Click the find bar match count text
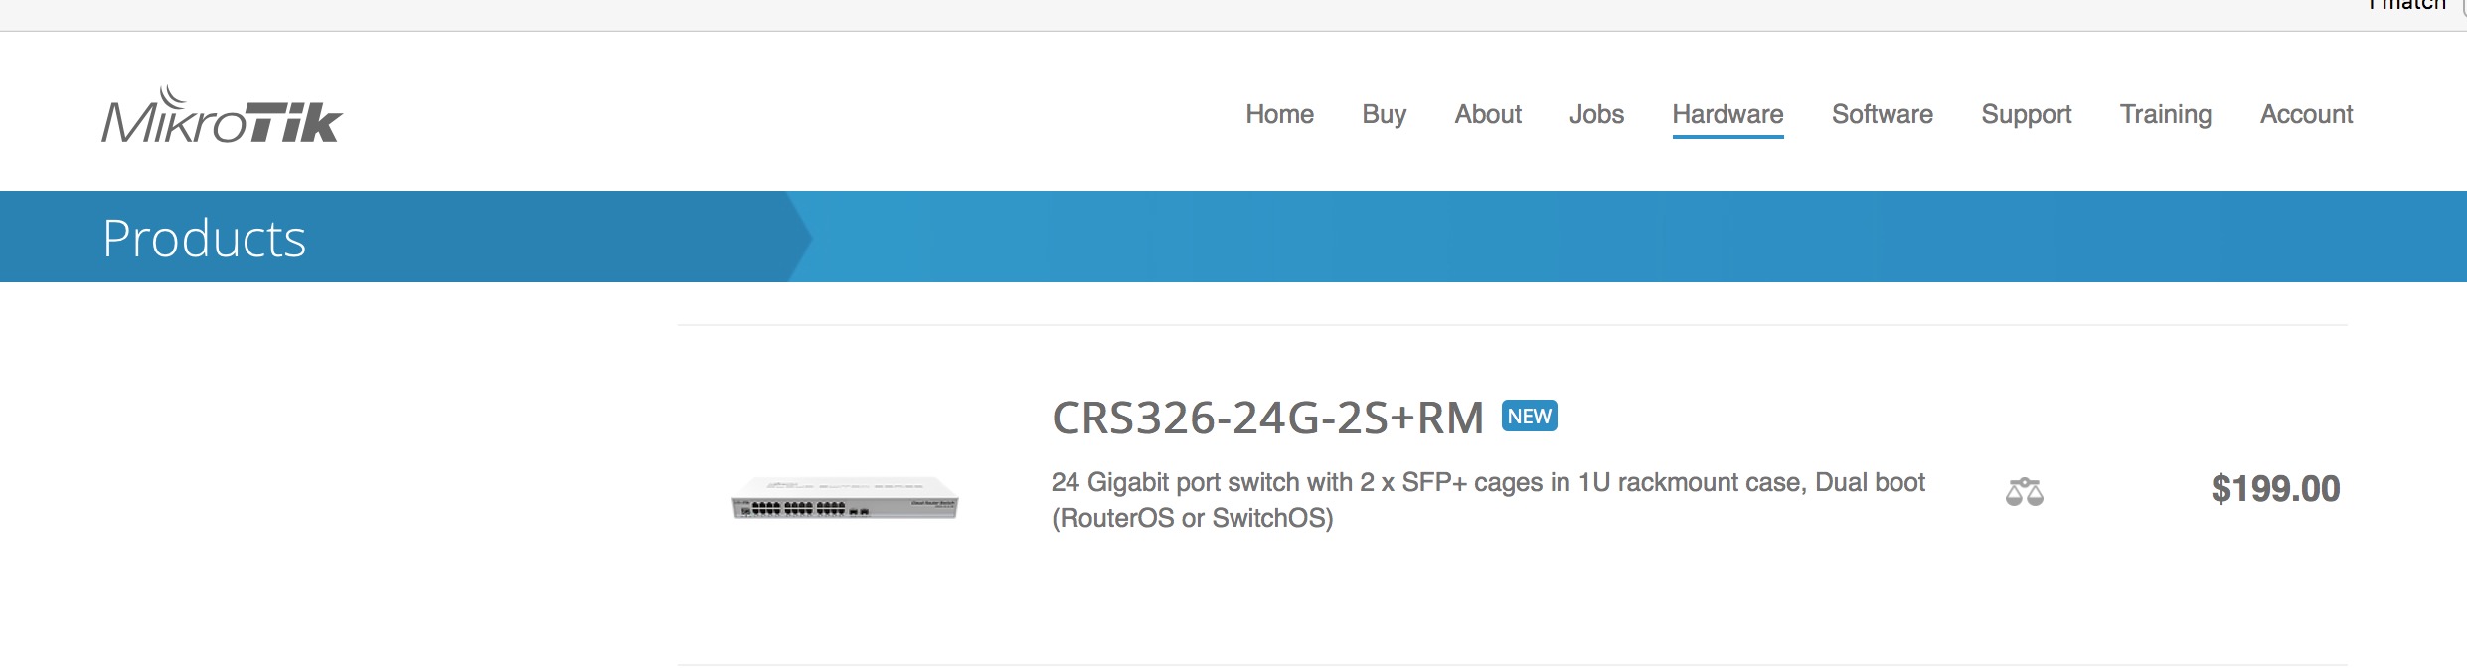This screenshot has height=670, width=2467. pyautogui.click(x=2405, y=6)
